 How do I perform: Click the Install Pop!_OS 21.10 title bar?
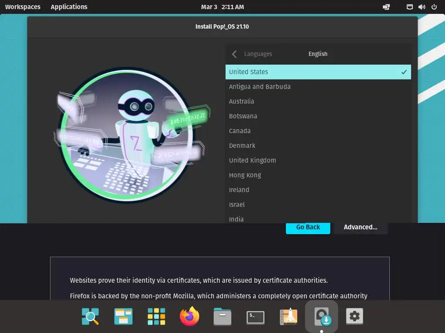click(222, 26)
